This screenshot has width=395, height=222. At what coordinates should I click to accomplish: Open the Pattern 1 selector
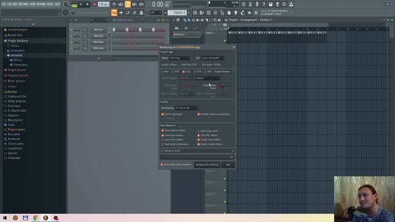(177, 12)
